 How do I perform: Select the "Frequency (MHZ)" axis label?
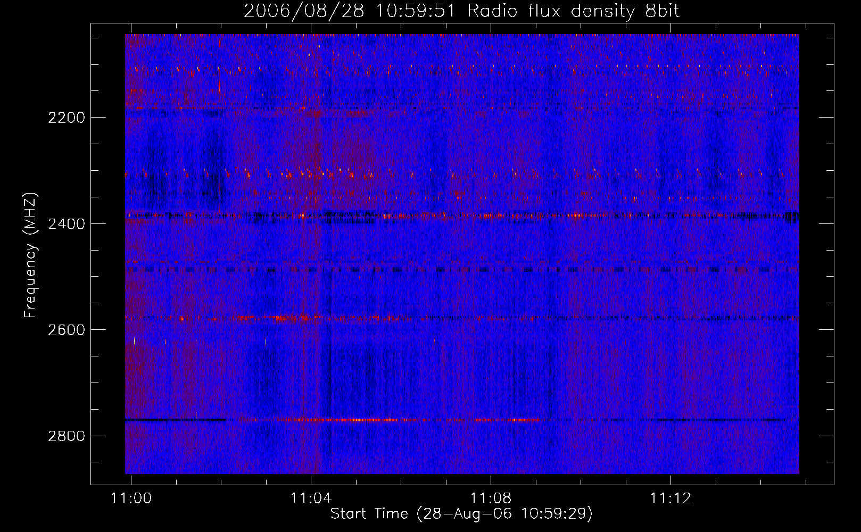click(30, 255)
